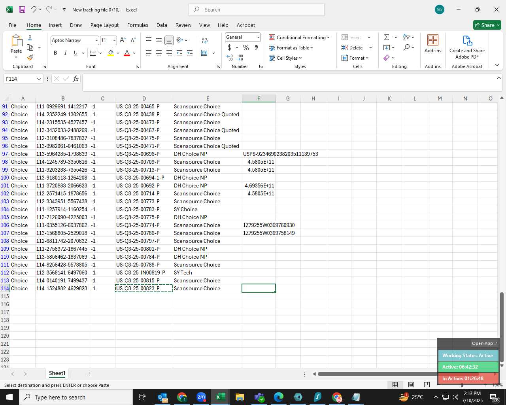The width and height of the screenshot is (506, 405).
Task: Click the Wrap Text icon
Action: [205, 40]
